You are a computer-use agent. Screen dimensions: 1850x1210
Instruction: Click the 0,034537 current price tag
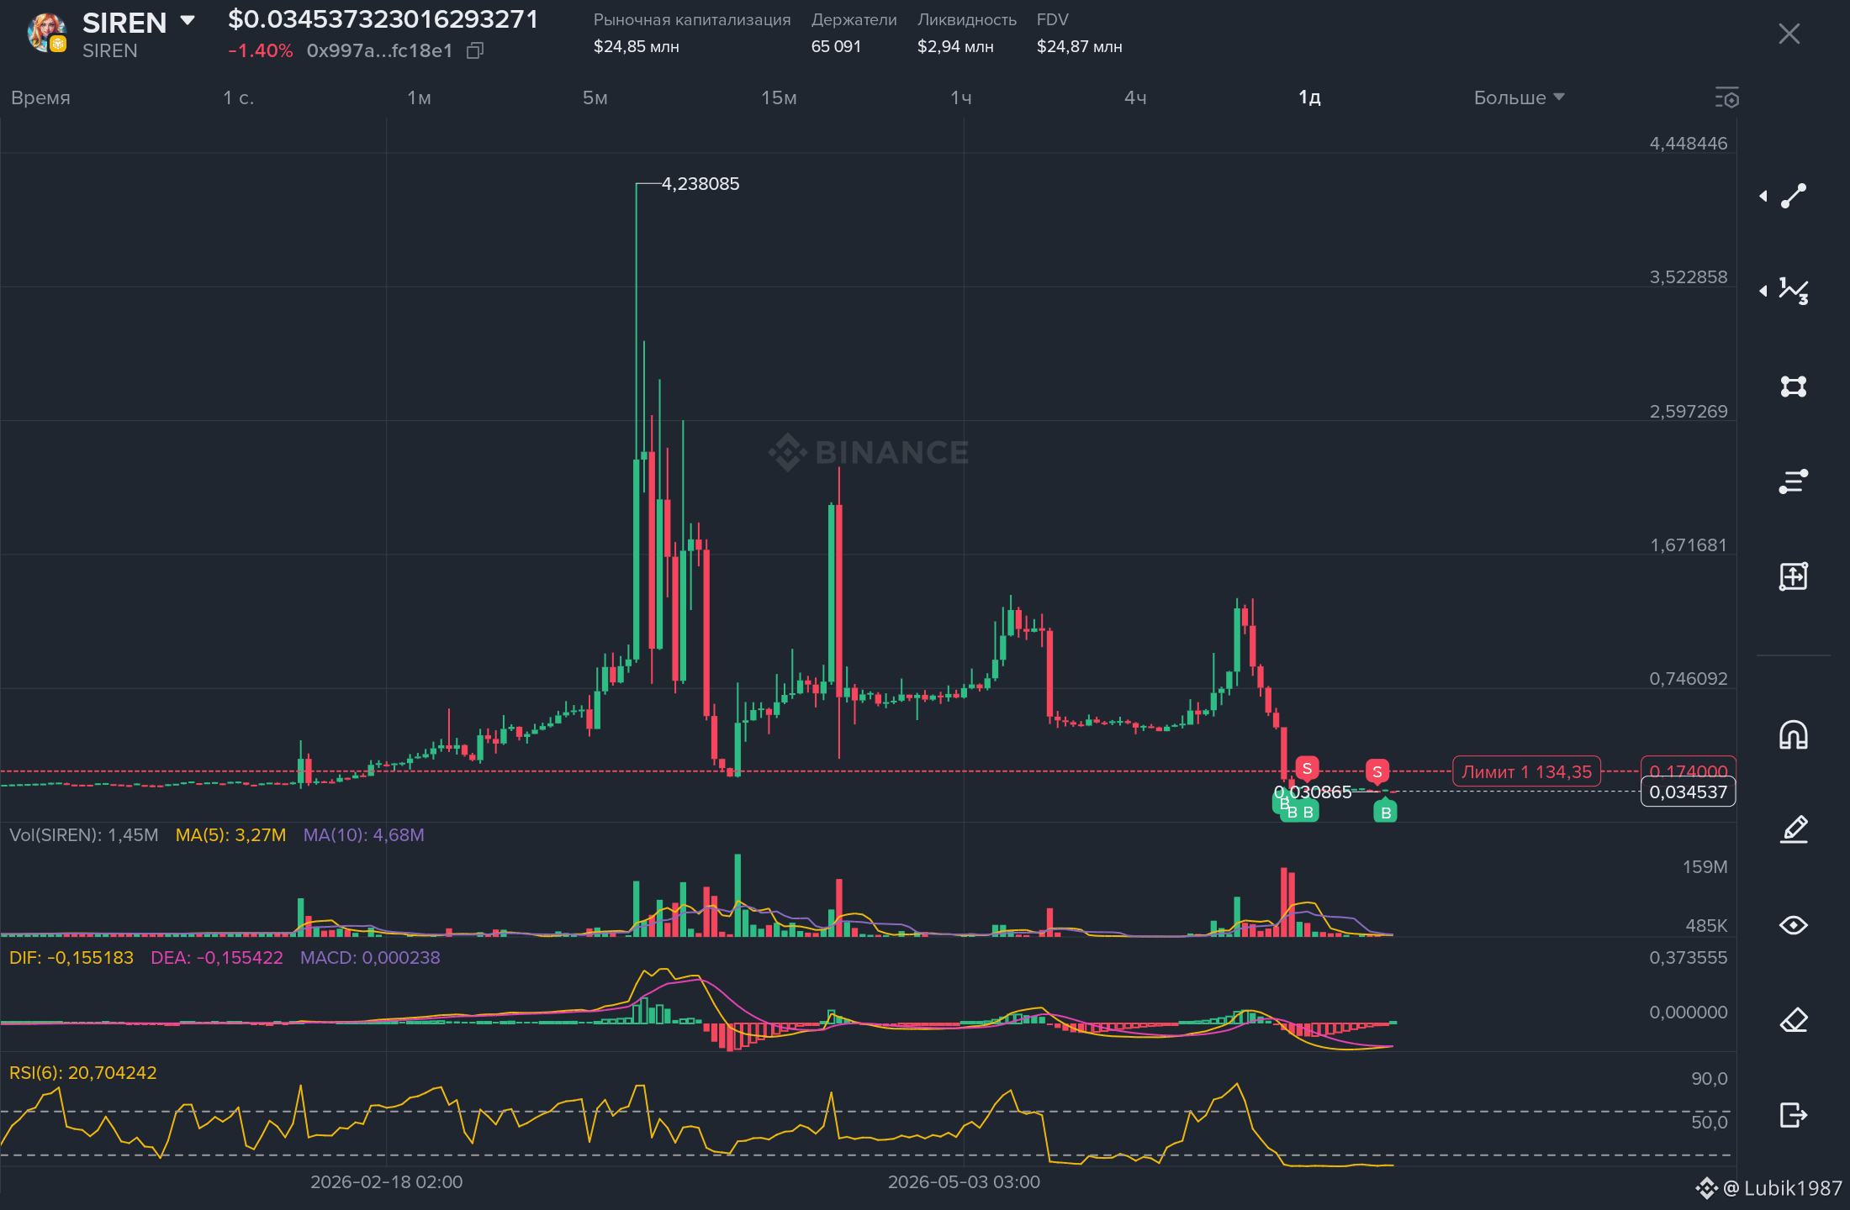(x=1688, y=792)
